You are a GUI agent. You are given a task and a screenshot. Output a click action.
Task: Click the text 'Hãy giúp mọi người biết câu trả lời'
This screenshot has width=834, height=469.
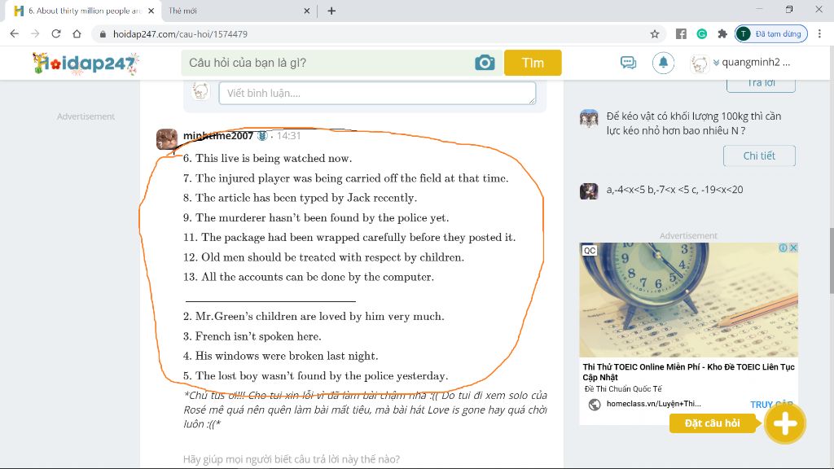[x=291, y=459]
